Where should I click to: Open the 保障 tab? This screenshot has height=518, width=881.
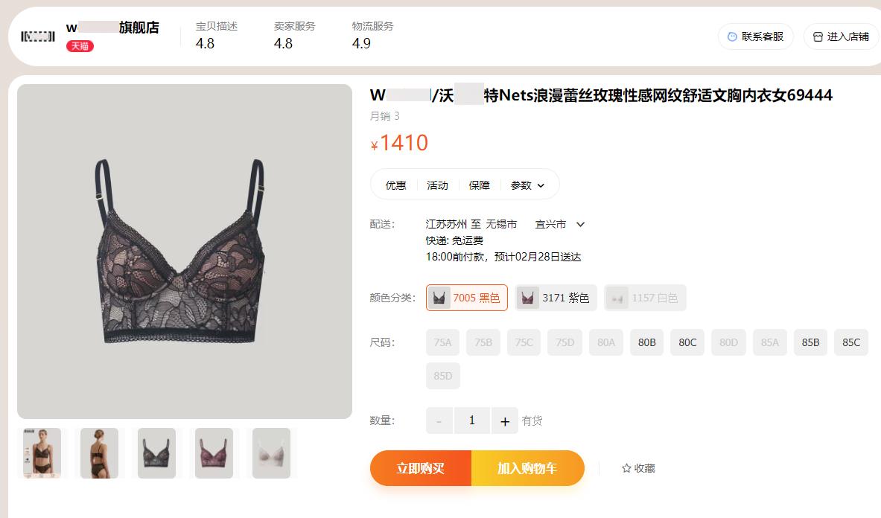[480, 185]
